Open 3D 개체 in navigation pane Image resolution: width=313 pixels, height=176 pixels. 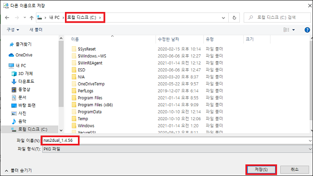(26, 74)
